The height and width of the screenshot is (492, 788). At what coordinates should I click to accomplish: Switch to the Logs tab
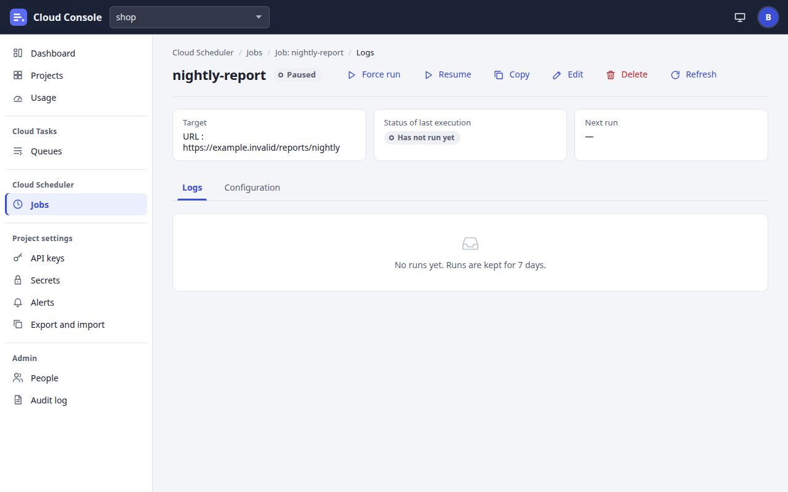(x=192, y=188)
